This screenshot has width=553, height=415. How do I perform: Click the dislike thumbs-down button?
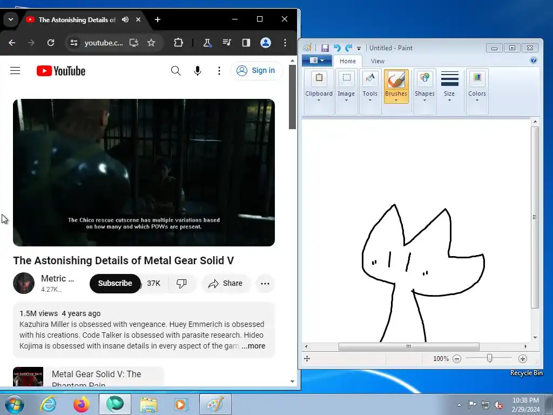click(181, 283)
